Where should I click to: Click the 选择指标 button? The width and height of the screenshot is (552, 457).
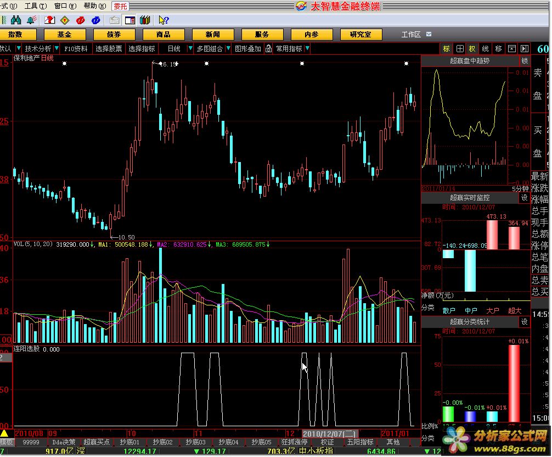coord(142,49)
